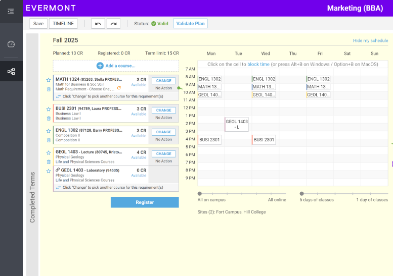This screenshot has height=276, width=393.
Task: Toggle the favorite star for ENGL 1302
Action: tap(49, 131)
